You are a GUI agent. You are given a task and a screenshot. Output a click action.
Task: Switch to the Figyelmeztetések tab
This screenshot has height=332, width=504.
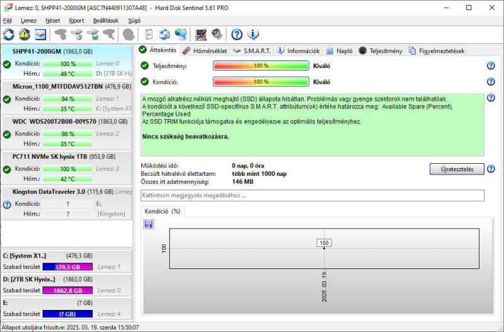click(437, 51)
